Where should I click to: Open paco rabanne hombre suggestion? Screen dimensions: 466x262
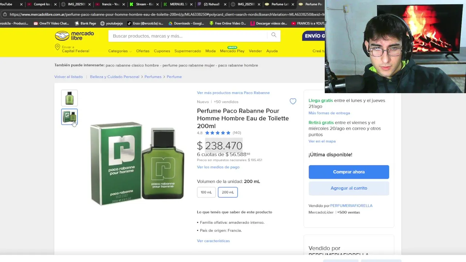click(238, 65)
